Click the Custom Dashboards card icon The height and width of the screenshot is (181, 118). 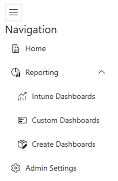point(22,120)
